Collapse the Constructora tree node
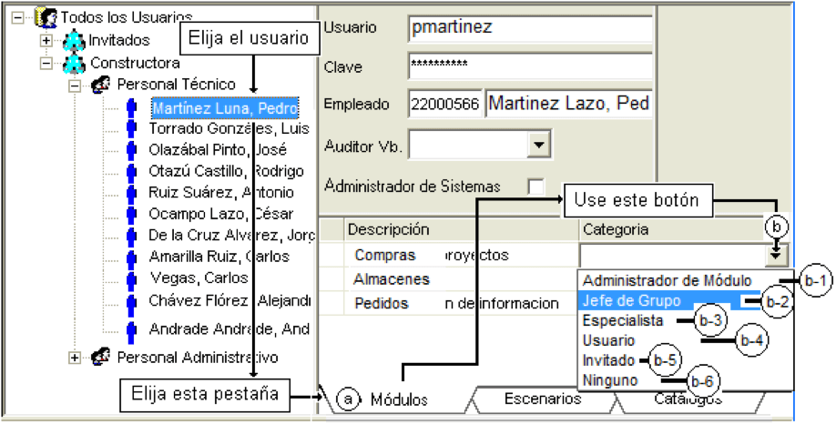 tap(47, 64)
